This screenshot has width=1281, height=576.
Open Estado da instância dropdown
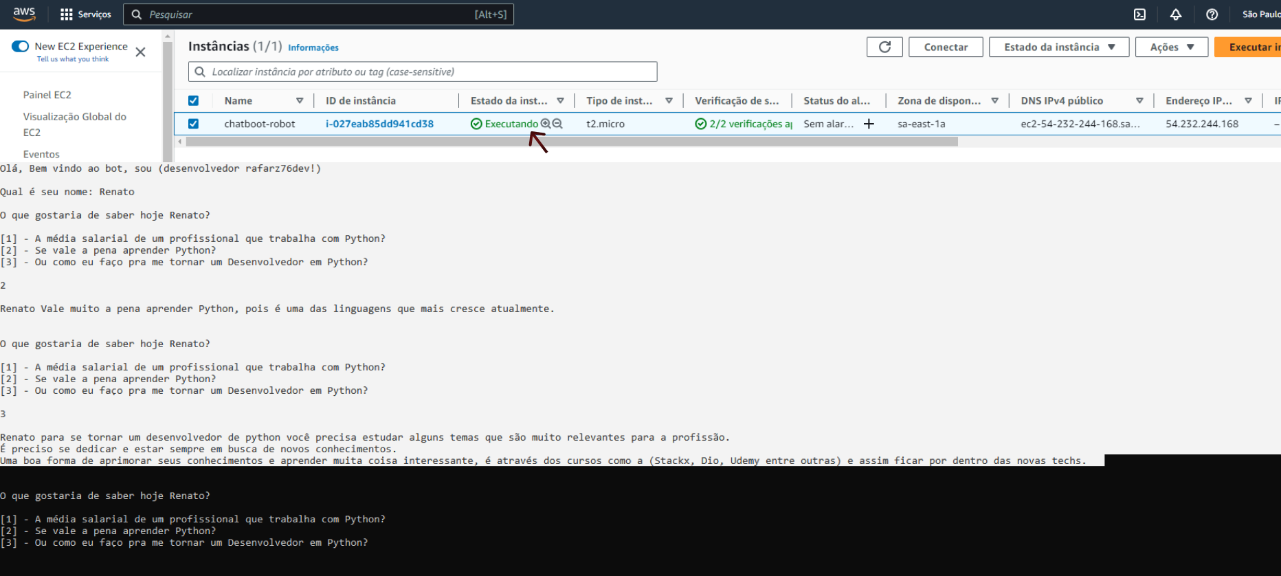(x=1059, y=47)
